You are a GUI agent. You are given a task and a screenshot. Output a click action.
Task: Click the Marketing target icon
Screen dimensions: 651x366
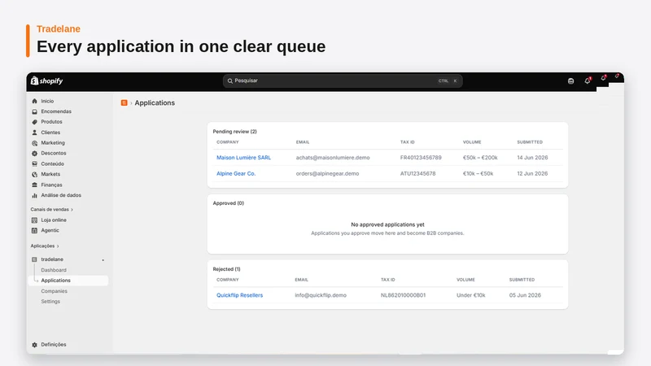click(34, 143)
